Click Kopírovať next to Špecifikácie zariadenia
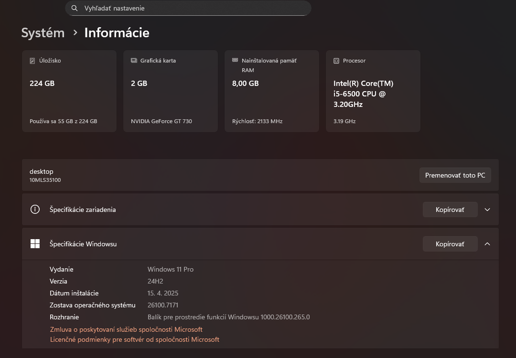The width and height of the screenshot is (516, 358). [x=450, y=209]
